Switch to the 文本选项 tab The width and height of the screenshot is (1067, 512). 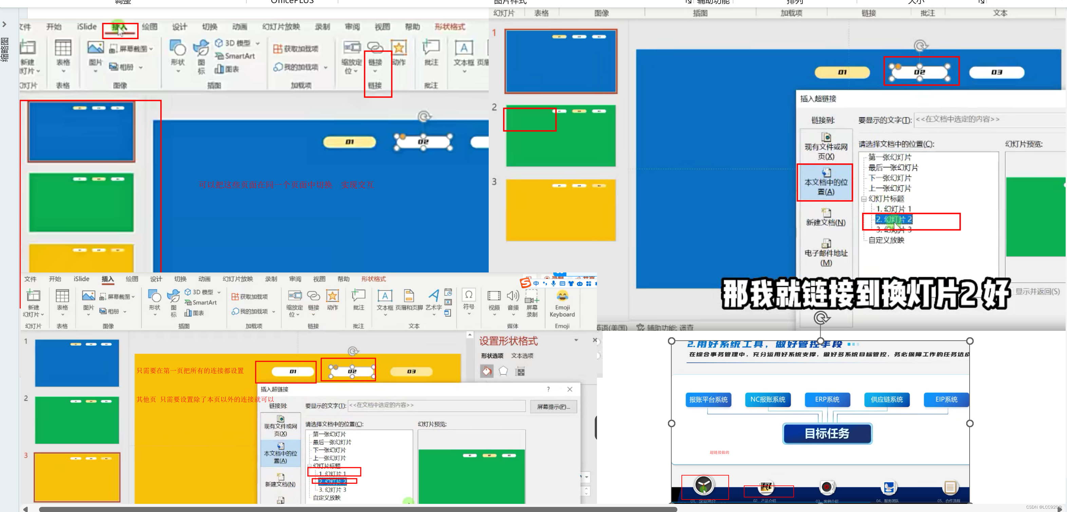click(522, 356)
